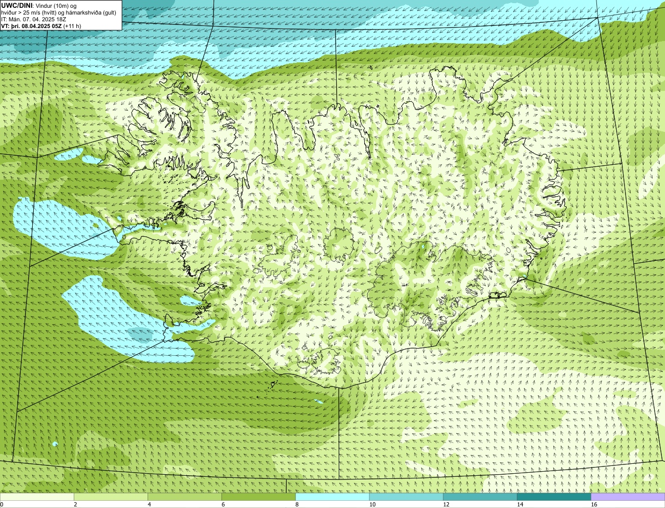Click the "hviður > 25 m/s (hvítt)" description line
Viewport: 665px width, 508px height.
59,12
